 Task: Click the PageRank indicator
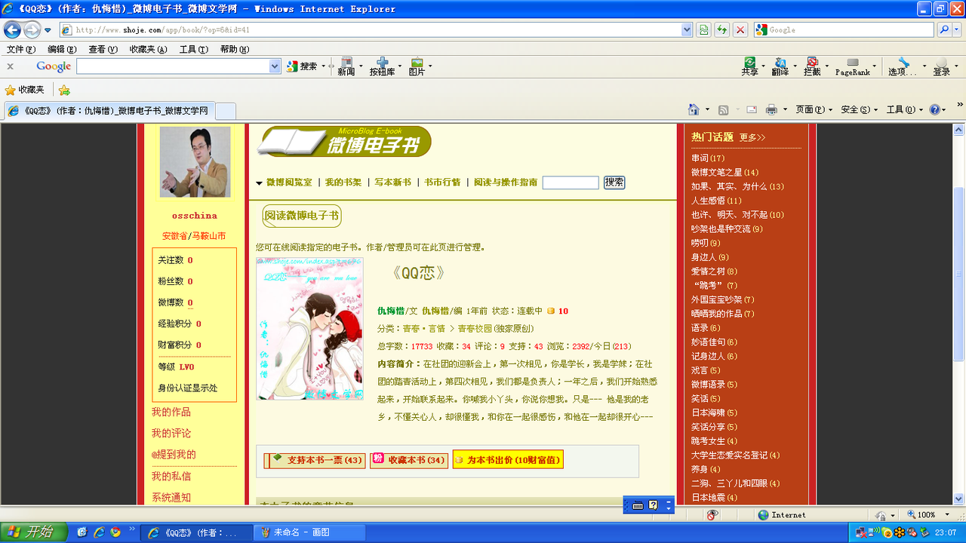(x=853, y=67)
